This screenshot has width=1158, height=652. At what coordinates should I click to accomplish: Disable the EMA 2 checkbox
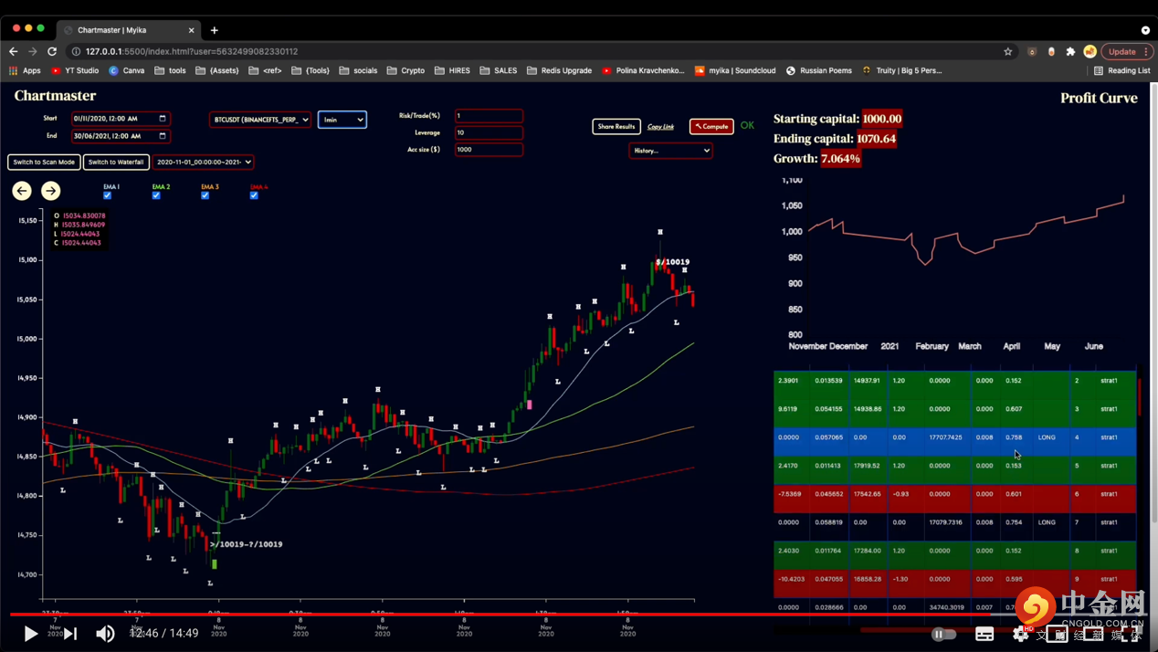[156, 195]
